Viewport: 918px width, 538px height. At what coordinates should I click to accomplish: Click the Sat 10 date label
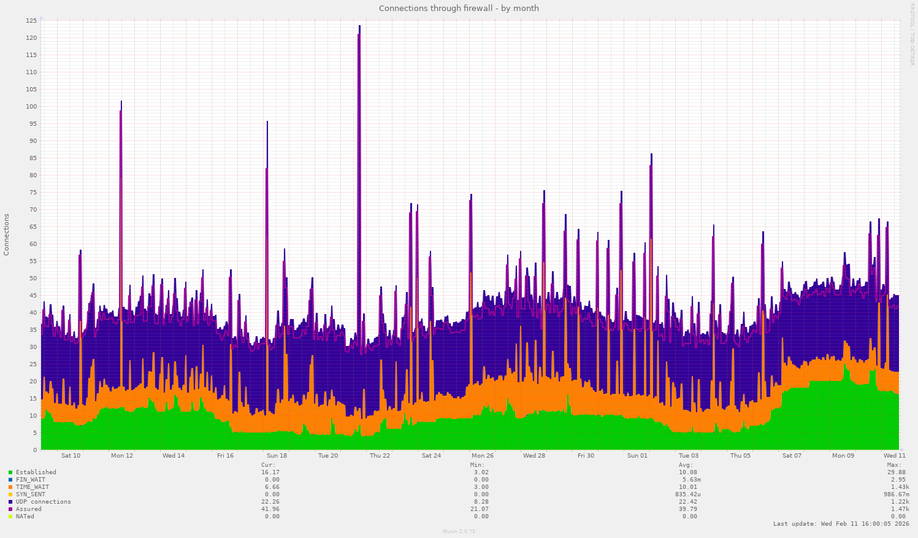click(x=71, y=456)
